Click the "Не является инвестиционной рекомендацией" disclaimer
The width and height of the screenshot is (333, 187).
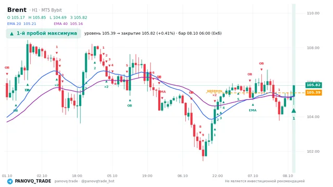265,181
